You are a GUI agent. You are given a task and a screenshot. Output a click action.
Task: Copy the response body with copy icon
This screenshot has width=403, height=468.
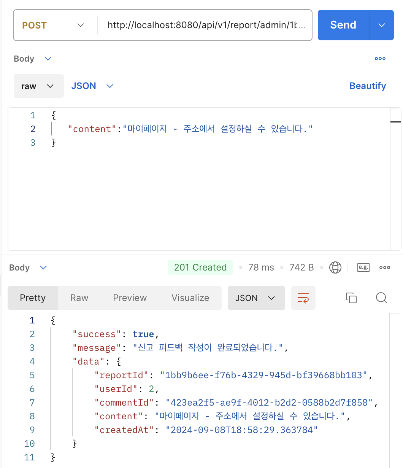click(351, 298)
